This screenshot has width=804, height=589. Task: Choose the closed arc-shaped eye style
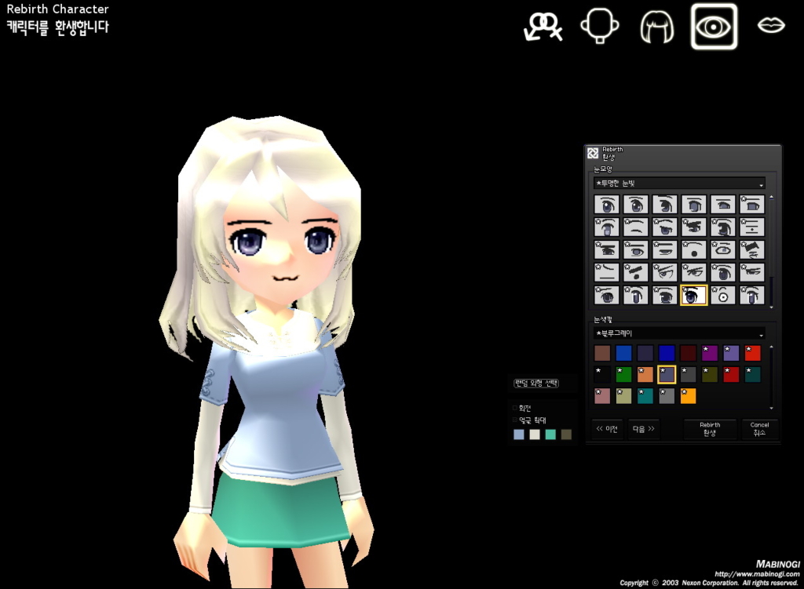(x=636, y=227)
